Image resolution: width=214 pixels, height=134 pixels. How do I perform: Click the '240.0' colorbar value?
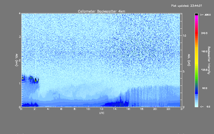204,33
